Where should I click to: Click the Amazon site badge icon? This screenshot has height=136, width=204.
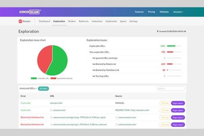point(20,21)
